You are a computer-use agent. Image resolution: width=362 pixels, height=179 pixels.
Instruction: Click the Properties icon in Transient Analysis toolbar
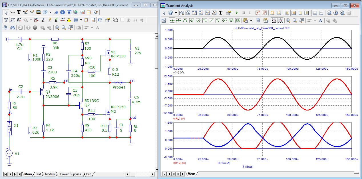click(x=229, y=13)
